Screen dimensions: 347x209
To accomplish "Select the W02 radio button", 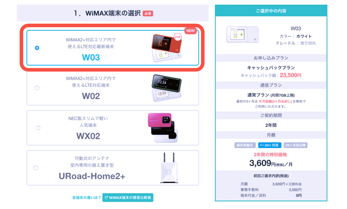I will pyautogui.click(x=37, y=88).
